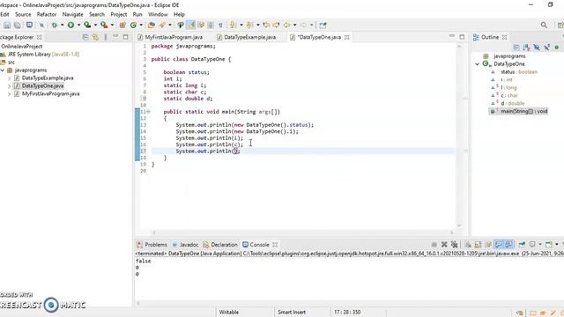Screen dimensions: 564x317
Task: Run the program with green Run button
Action: click(x=70, y=26)
